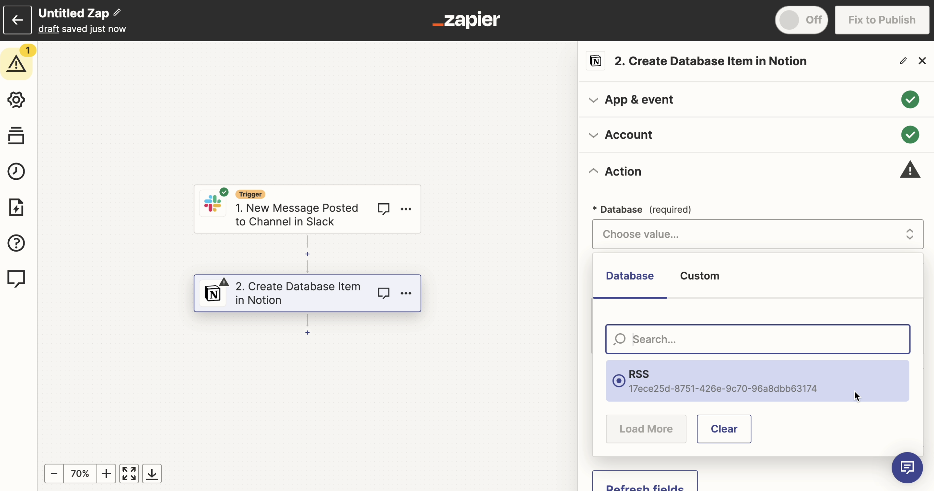
Task: Click comment icon on Slack trigger step
Action: pos(383,209)
